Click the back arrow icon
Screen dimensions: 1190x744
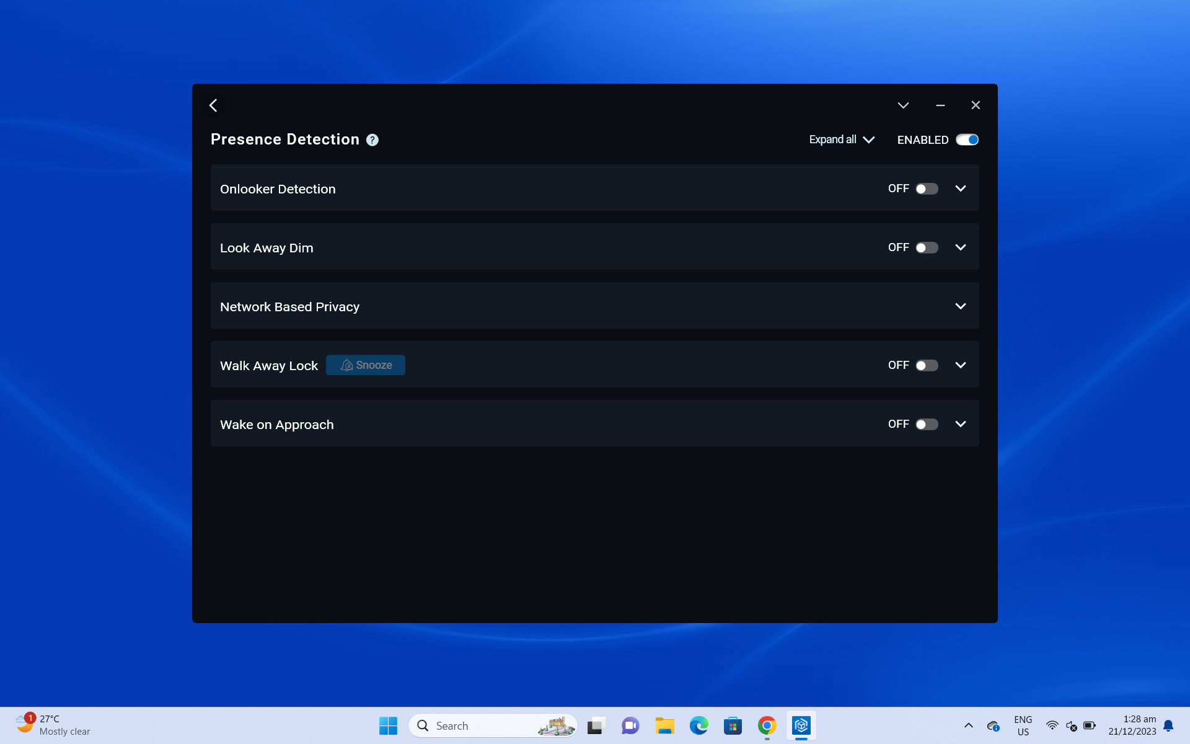(x=213, y=105)
